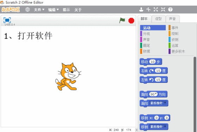The height and width of the screenshot is (132, 197).
Task: Open 鼠标指针 dropdown in 面向 block
Action: [165, 103]
